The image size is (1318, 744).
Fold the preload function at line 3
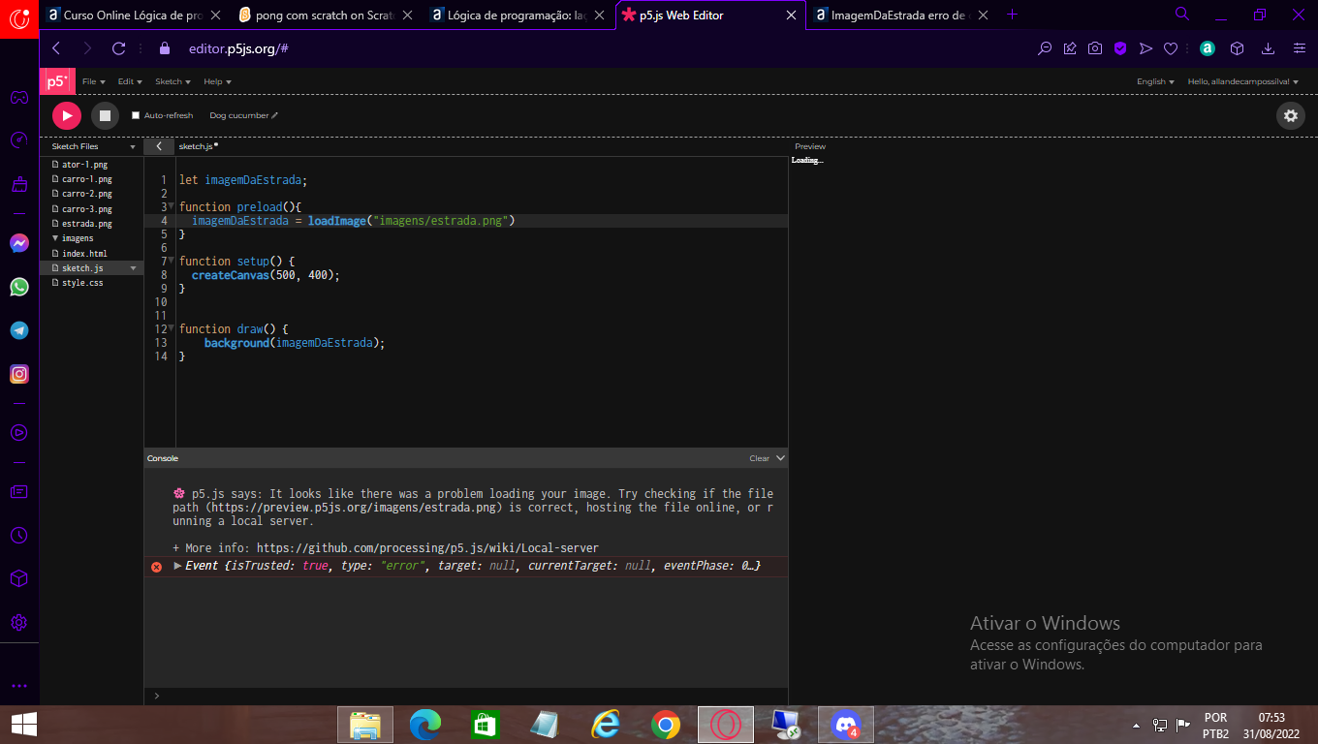click(172, 207)
